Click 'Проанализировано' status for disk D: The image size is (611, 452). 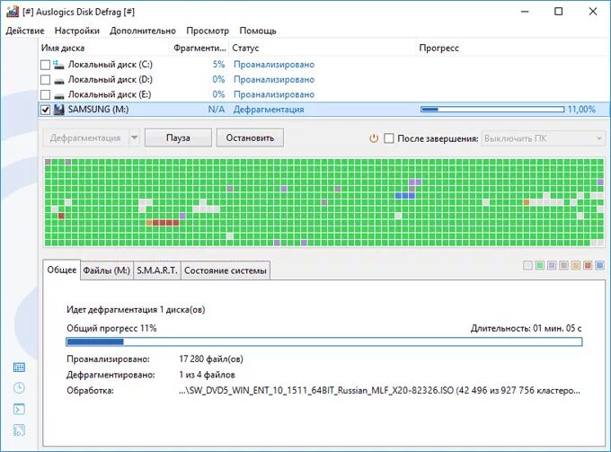[x=274, y=79]
